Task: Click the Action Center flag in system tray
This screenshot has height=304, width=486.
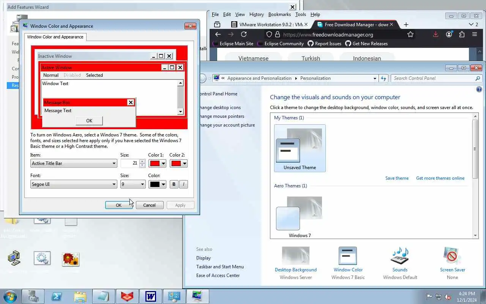Action: tap(429, 297)
